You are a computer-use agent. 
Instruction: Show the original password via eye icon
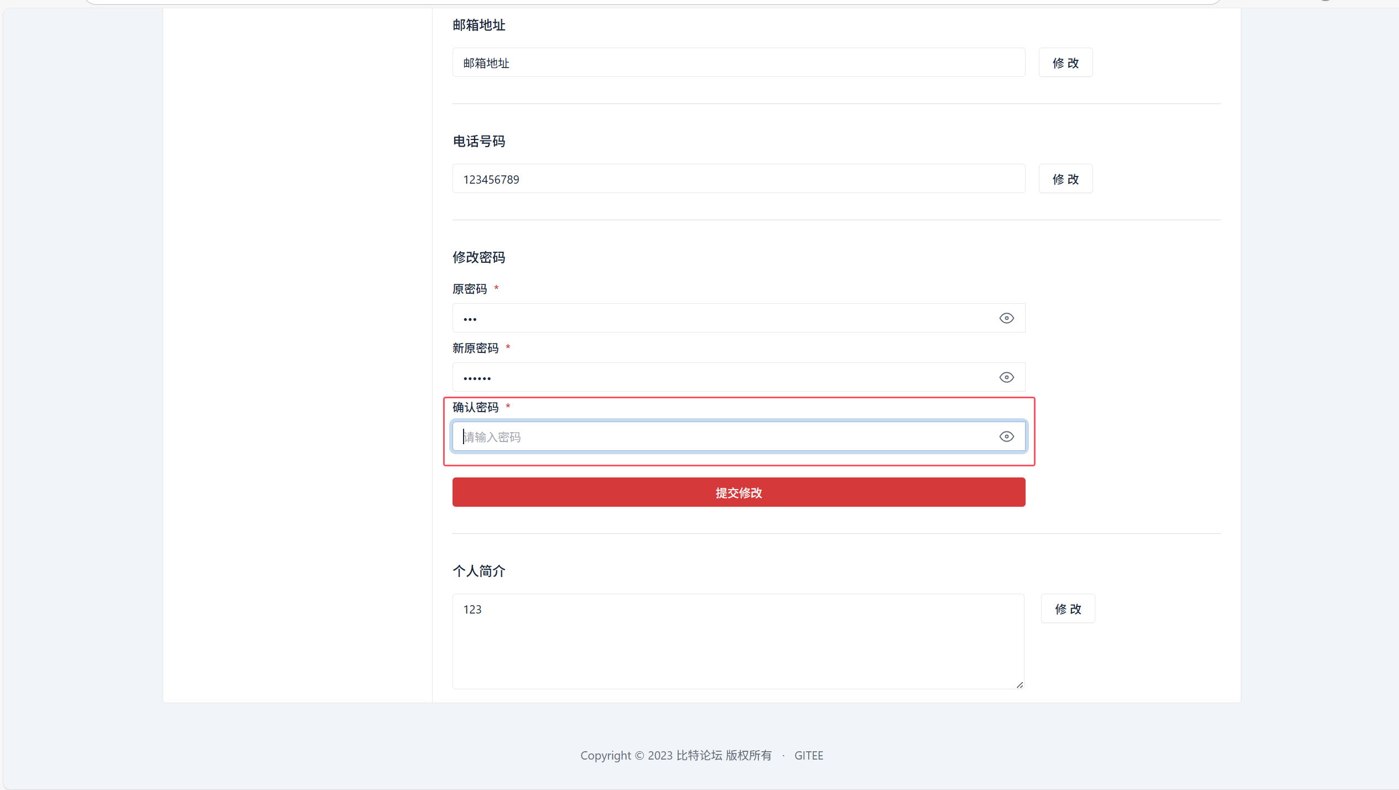pyautogui.click(x=1006, y=318)
